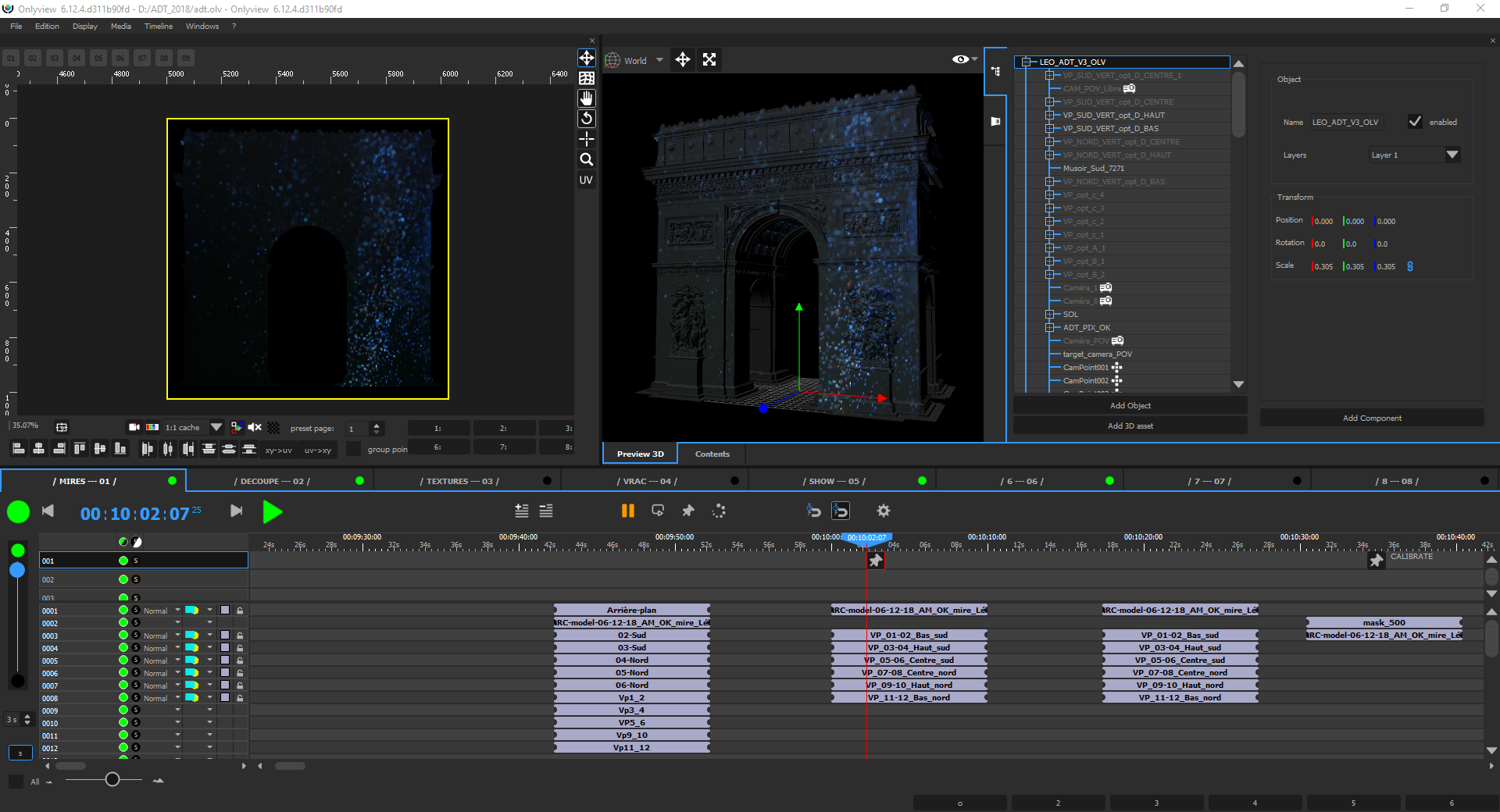Click the hierarchy tree icon on side strip

pyautogui.click(x=995, y=71)
